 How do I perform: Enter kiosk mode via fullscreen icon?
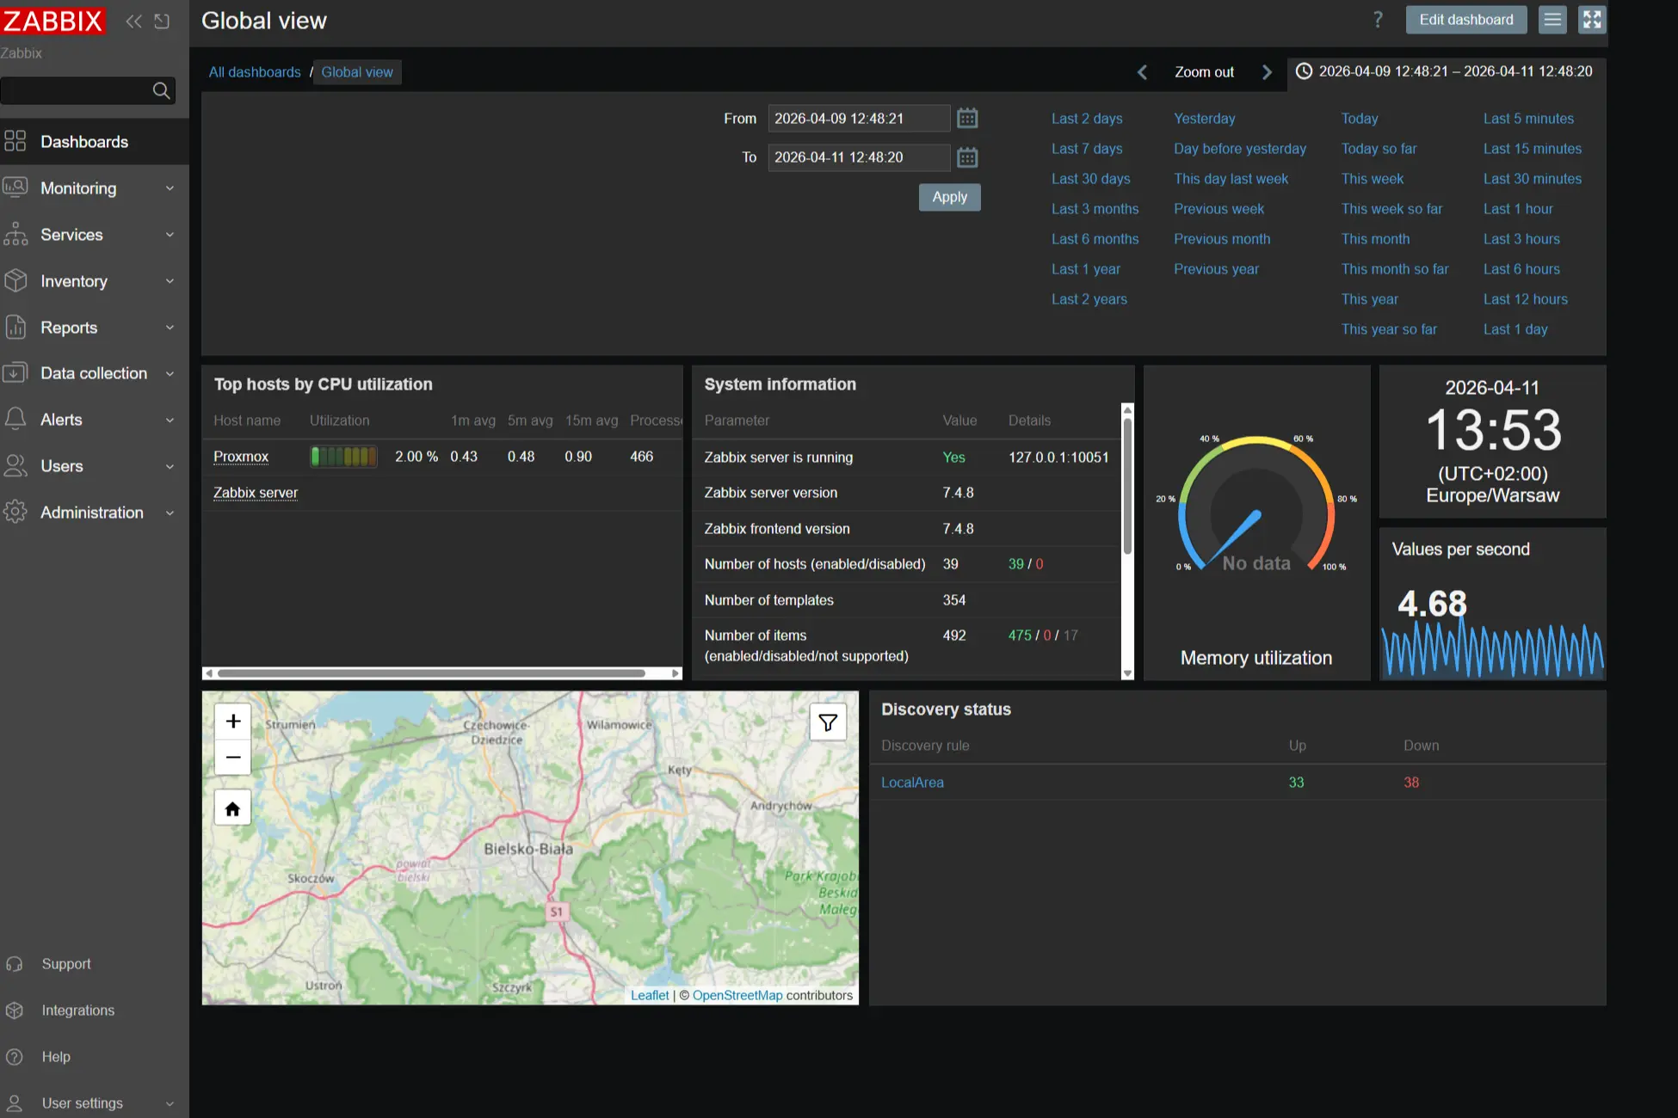[x=1592, y=19]
